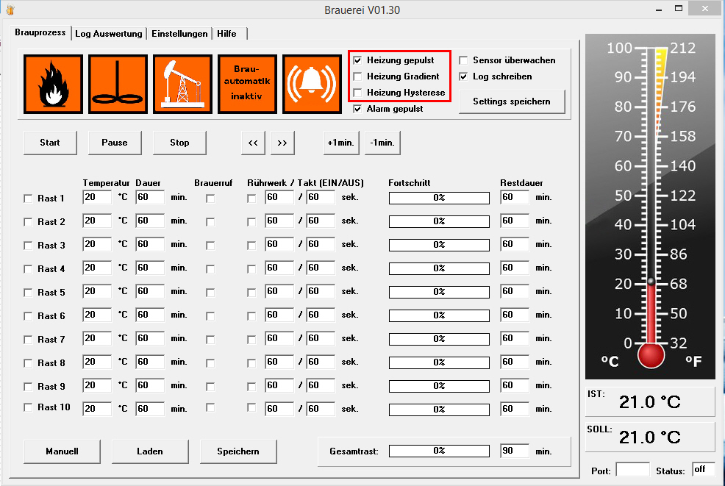Viewport: 725px width, 486px height.
Task: Toggle the Heizung gepulst checkbox
Action: (358, 60)
